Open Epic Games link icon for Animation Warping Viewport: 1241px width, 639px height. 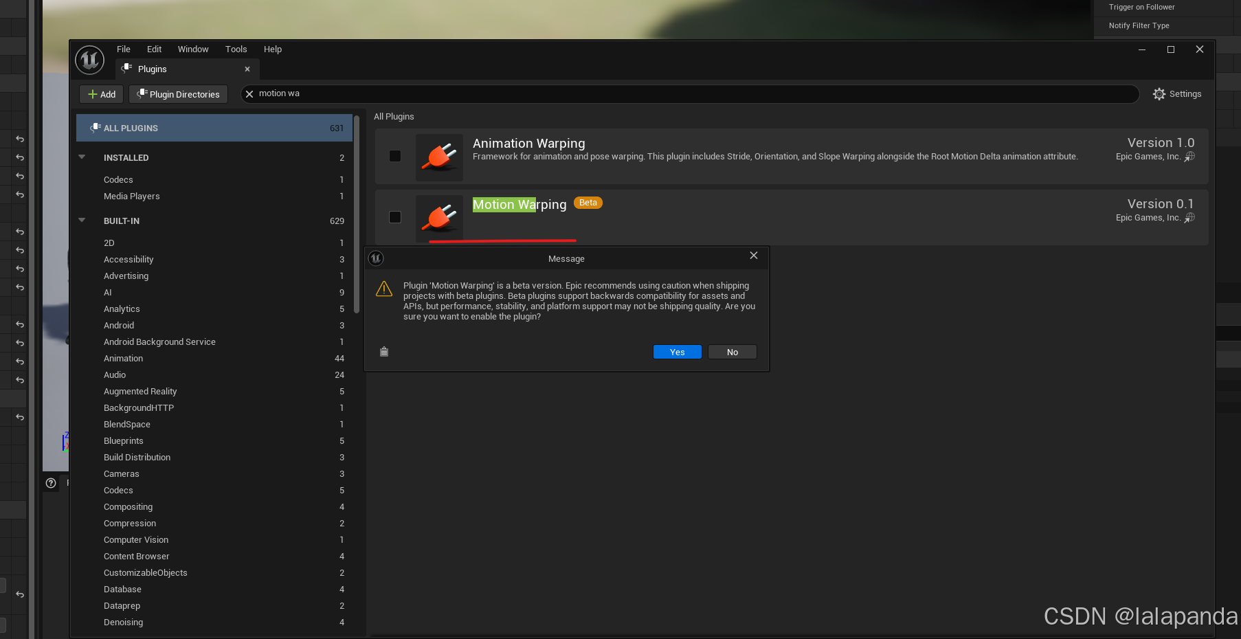click(x=1189, y=157)
